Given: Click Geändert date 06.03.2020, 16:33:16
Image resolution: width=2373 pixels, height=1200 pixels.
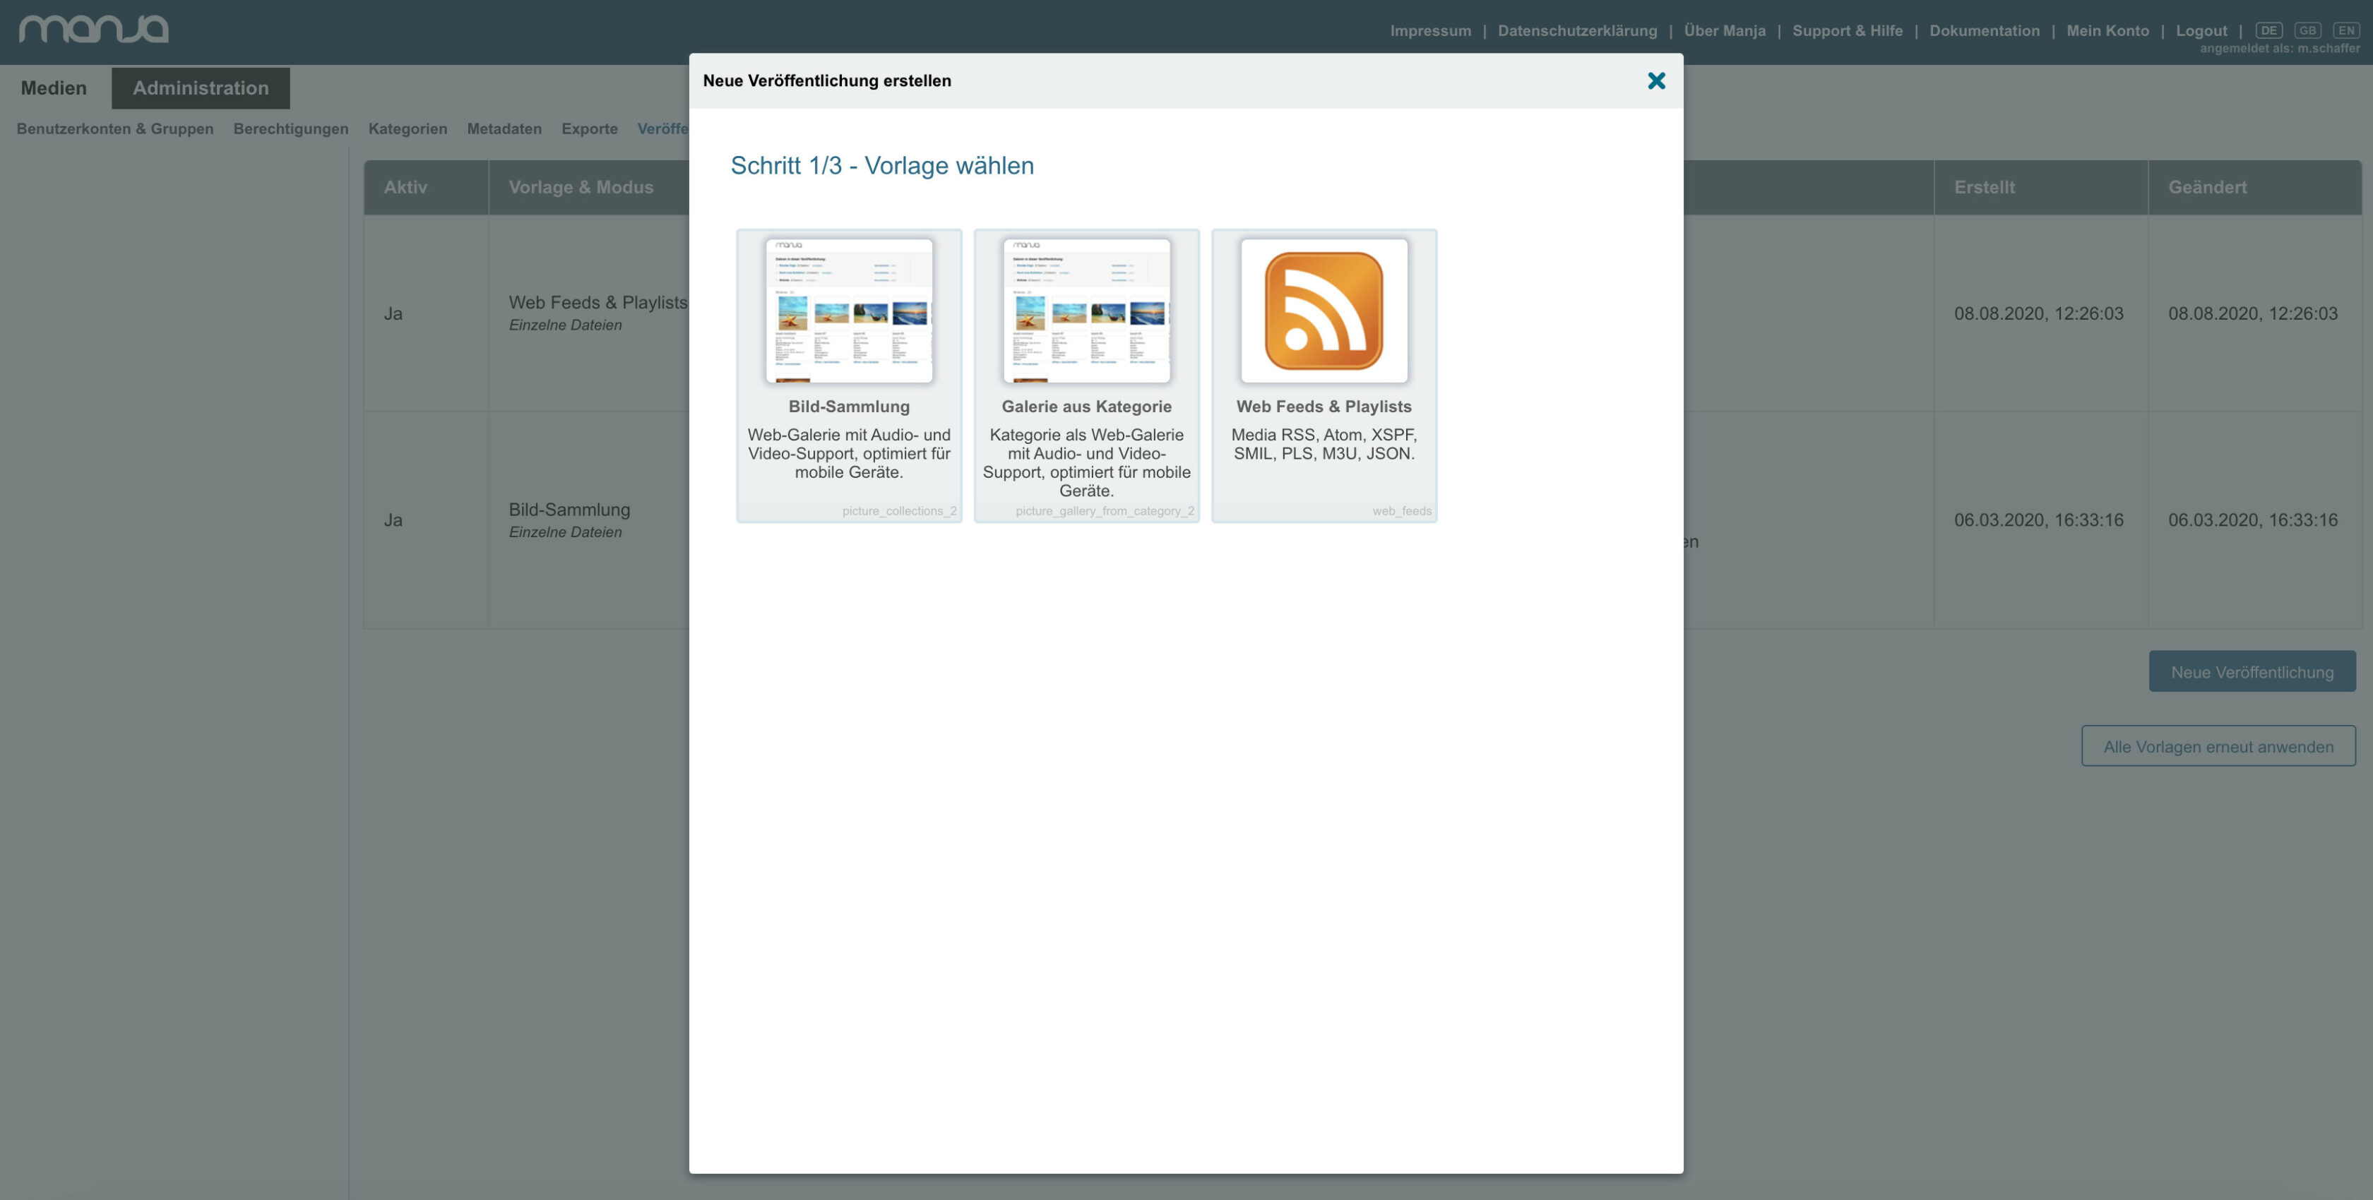Looking at the screenshot, I should [x=2252, y=520].
